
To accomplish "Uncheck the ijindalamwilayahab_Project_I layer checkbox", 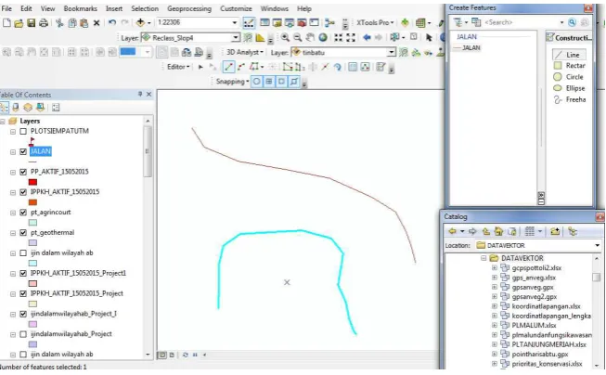I will (23, 314).
